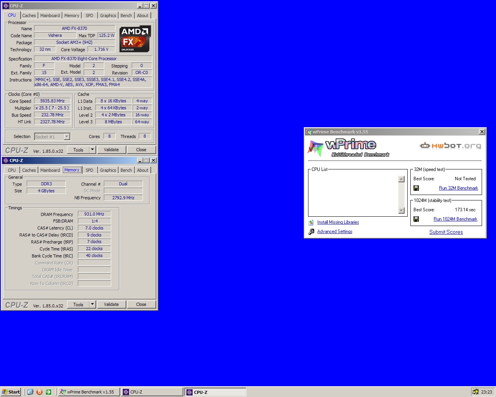Switch to SPD tab in top CPU-Z
The image size is (496, 397).
tap(90, 16)
